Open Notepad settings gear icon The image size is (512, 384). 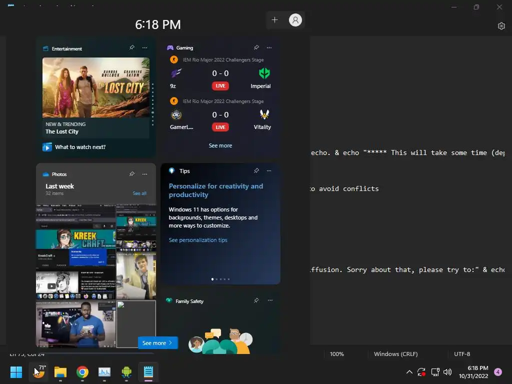[x=501, y=26]
